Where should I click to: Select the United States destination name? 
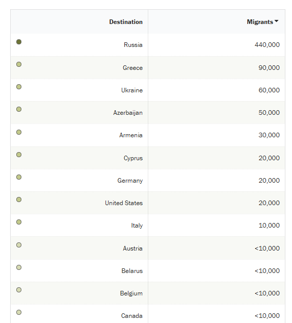[x=124, y=203]
